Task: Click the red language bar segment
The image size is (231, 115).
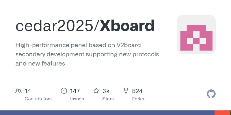Action: coord(223,113)
